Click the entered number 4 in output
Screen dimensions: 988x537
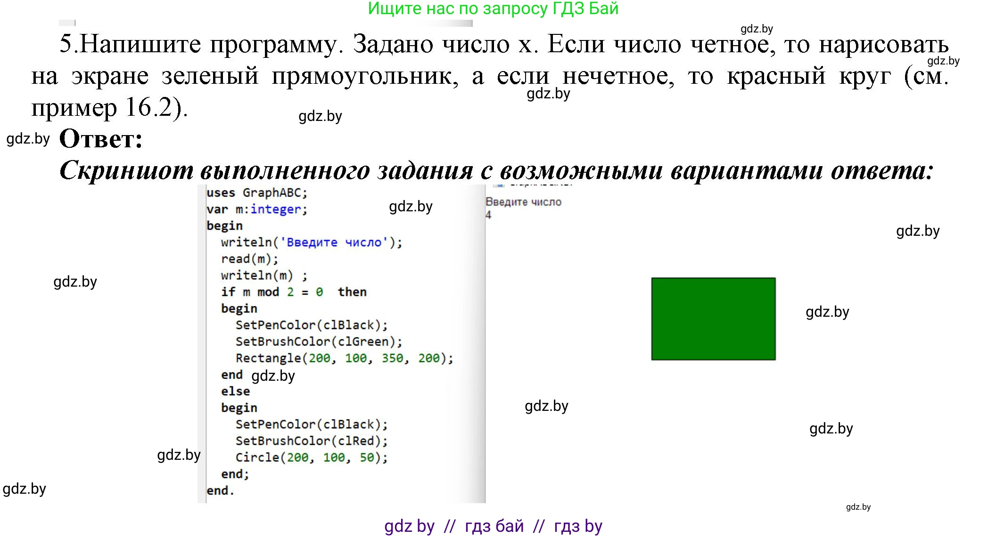[x=488, y=215]
